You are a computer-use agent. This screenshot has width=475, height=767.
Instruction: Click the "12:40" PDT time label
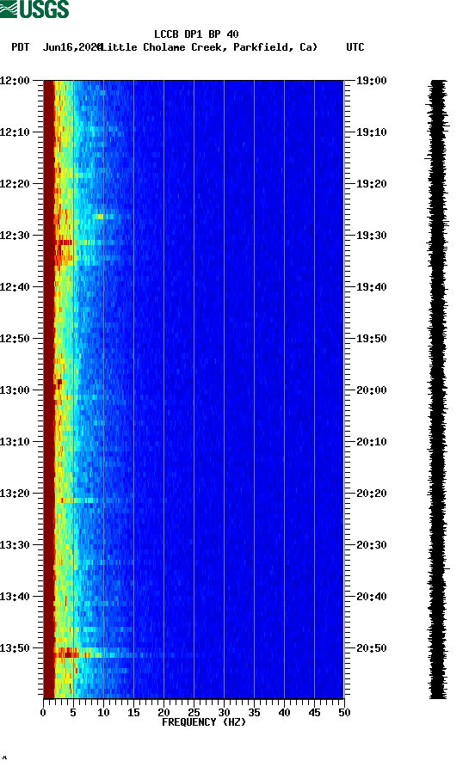[15, 287]
